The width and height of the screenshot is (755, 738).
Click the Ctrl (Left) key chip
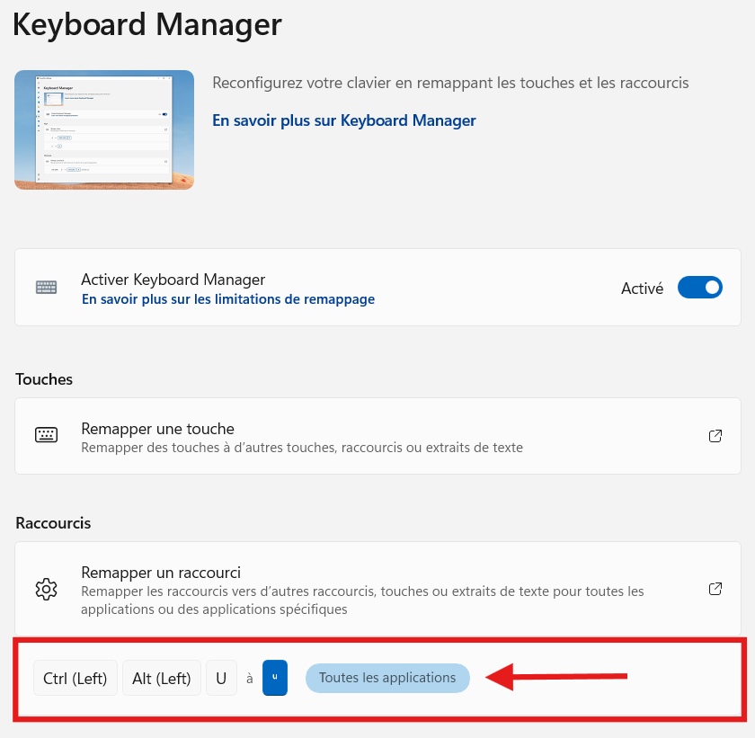coord(75,679)
